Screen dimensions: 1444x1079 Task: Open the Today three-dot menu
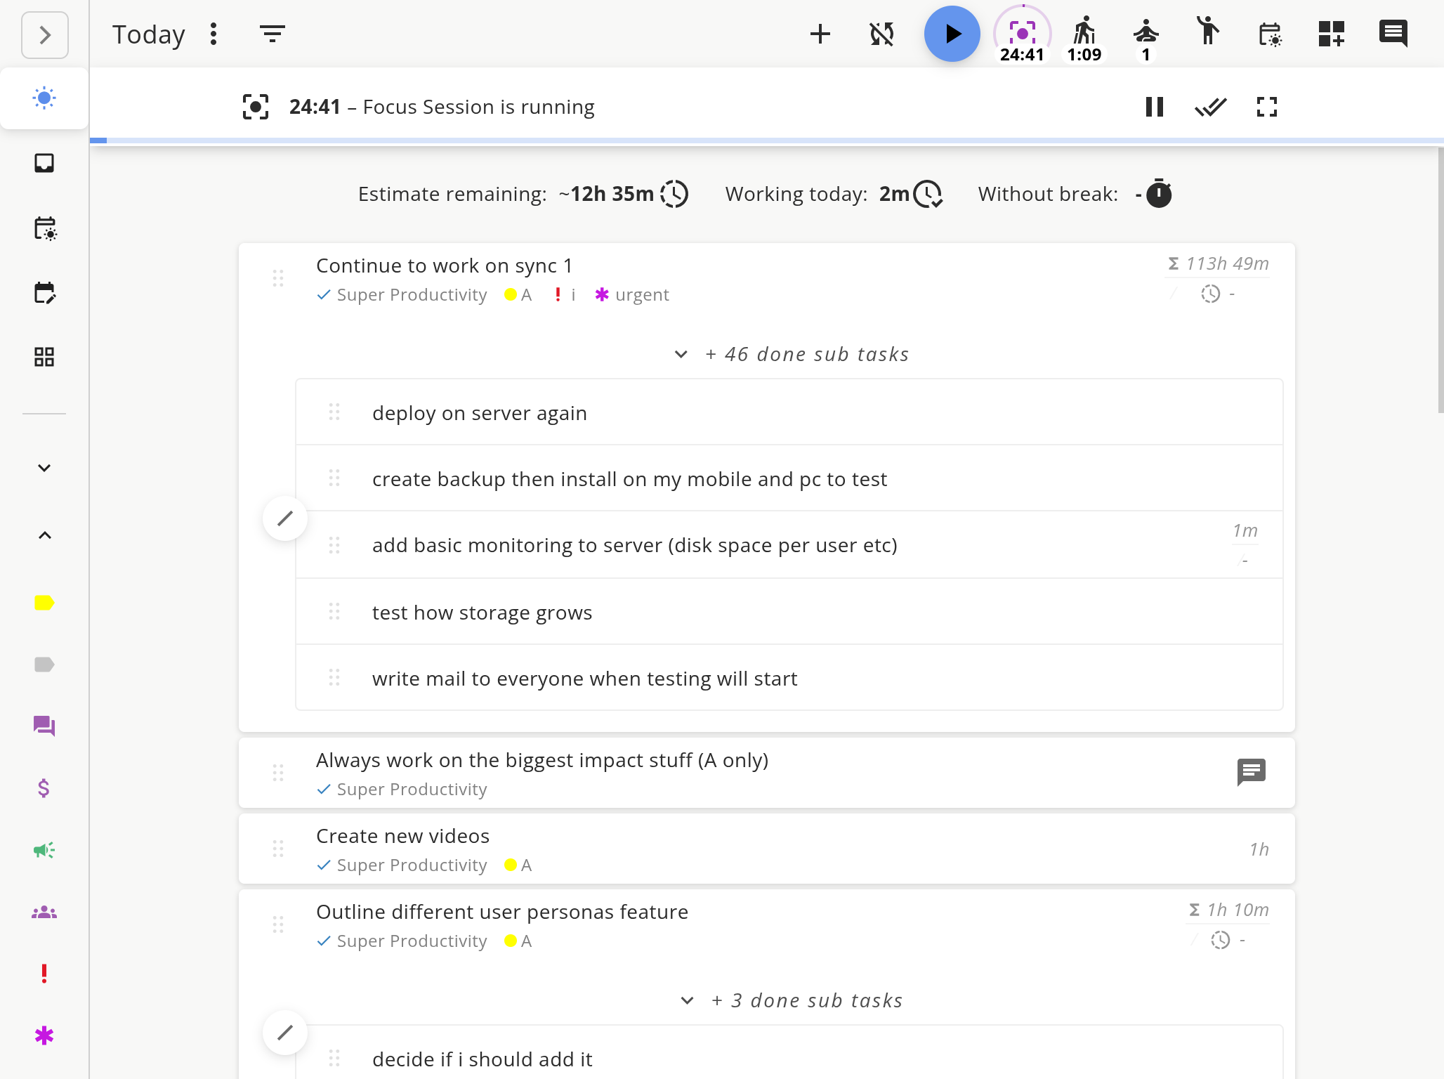pyautogui.click(x=214, y=34)
